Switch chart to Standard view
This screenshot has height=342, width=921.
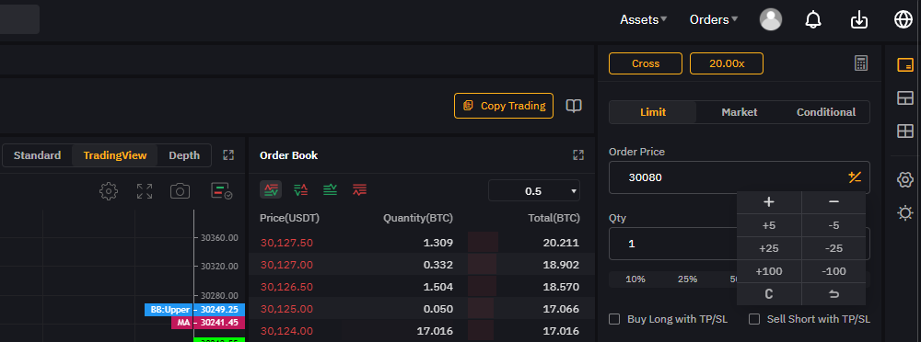coord(37,155)
